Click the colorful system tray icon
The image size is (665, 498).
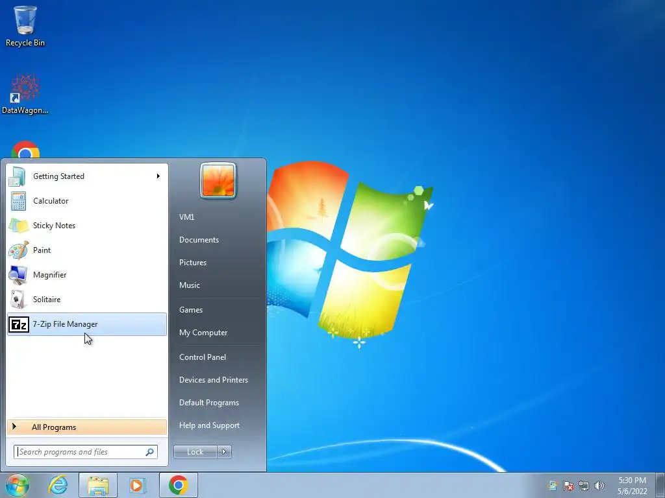(x=552, y=485)
